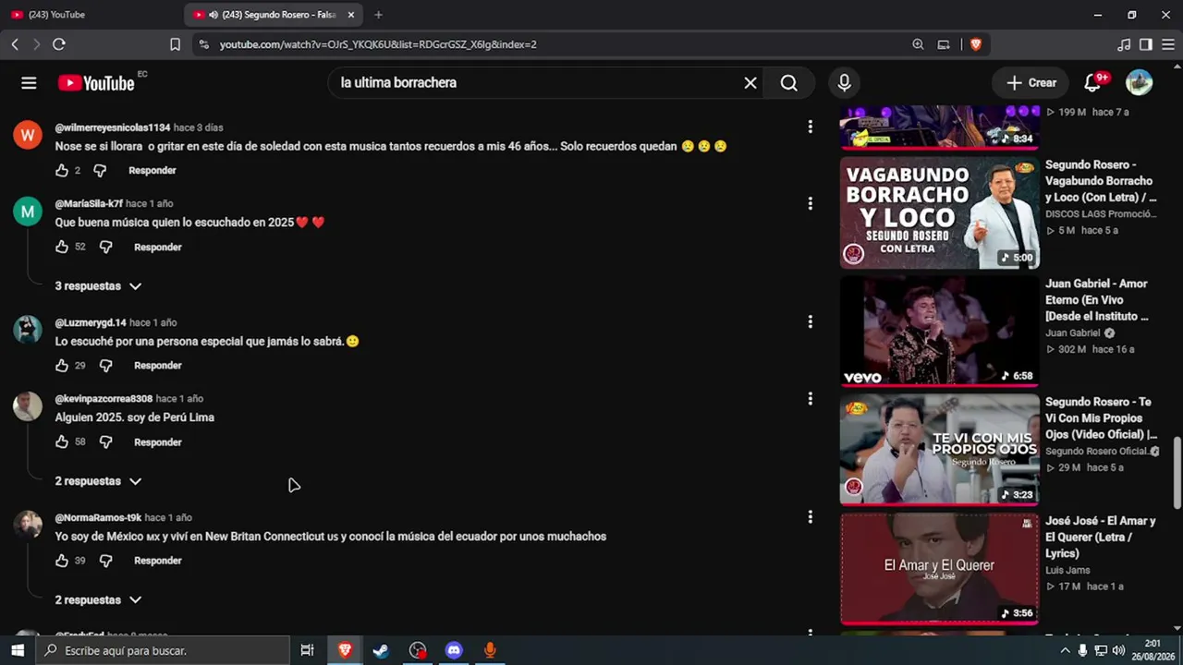Open Vagabundo Borracho y Loco video thumbnail
1183x665 pixels.
click(939, 213)
